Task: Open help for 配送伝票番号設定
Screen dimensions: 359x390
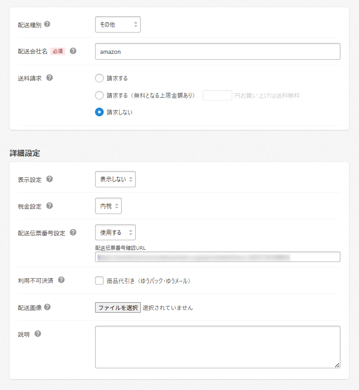Action: pos(73,233)
